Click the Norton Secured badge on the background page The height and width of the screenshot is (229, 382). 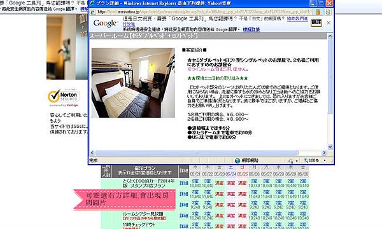point(64,97)
